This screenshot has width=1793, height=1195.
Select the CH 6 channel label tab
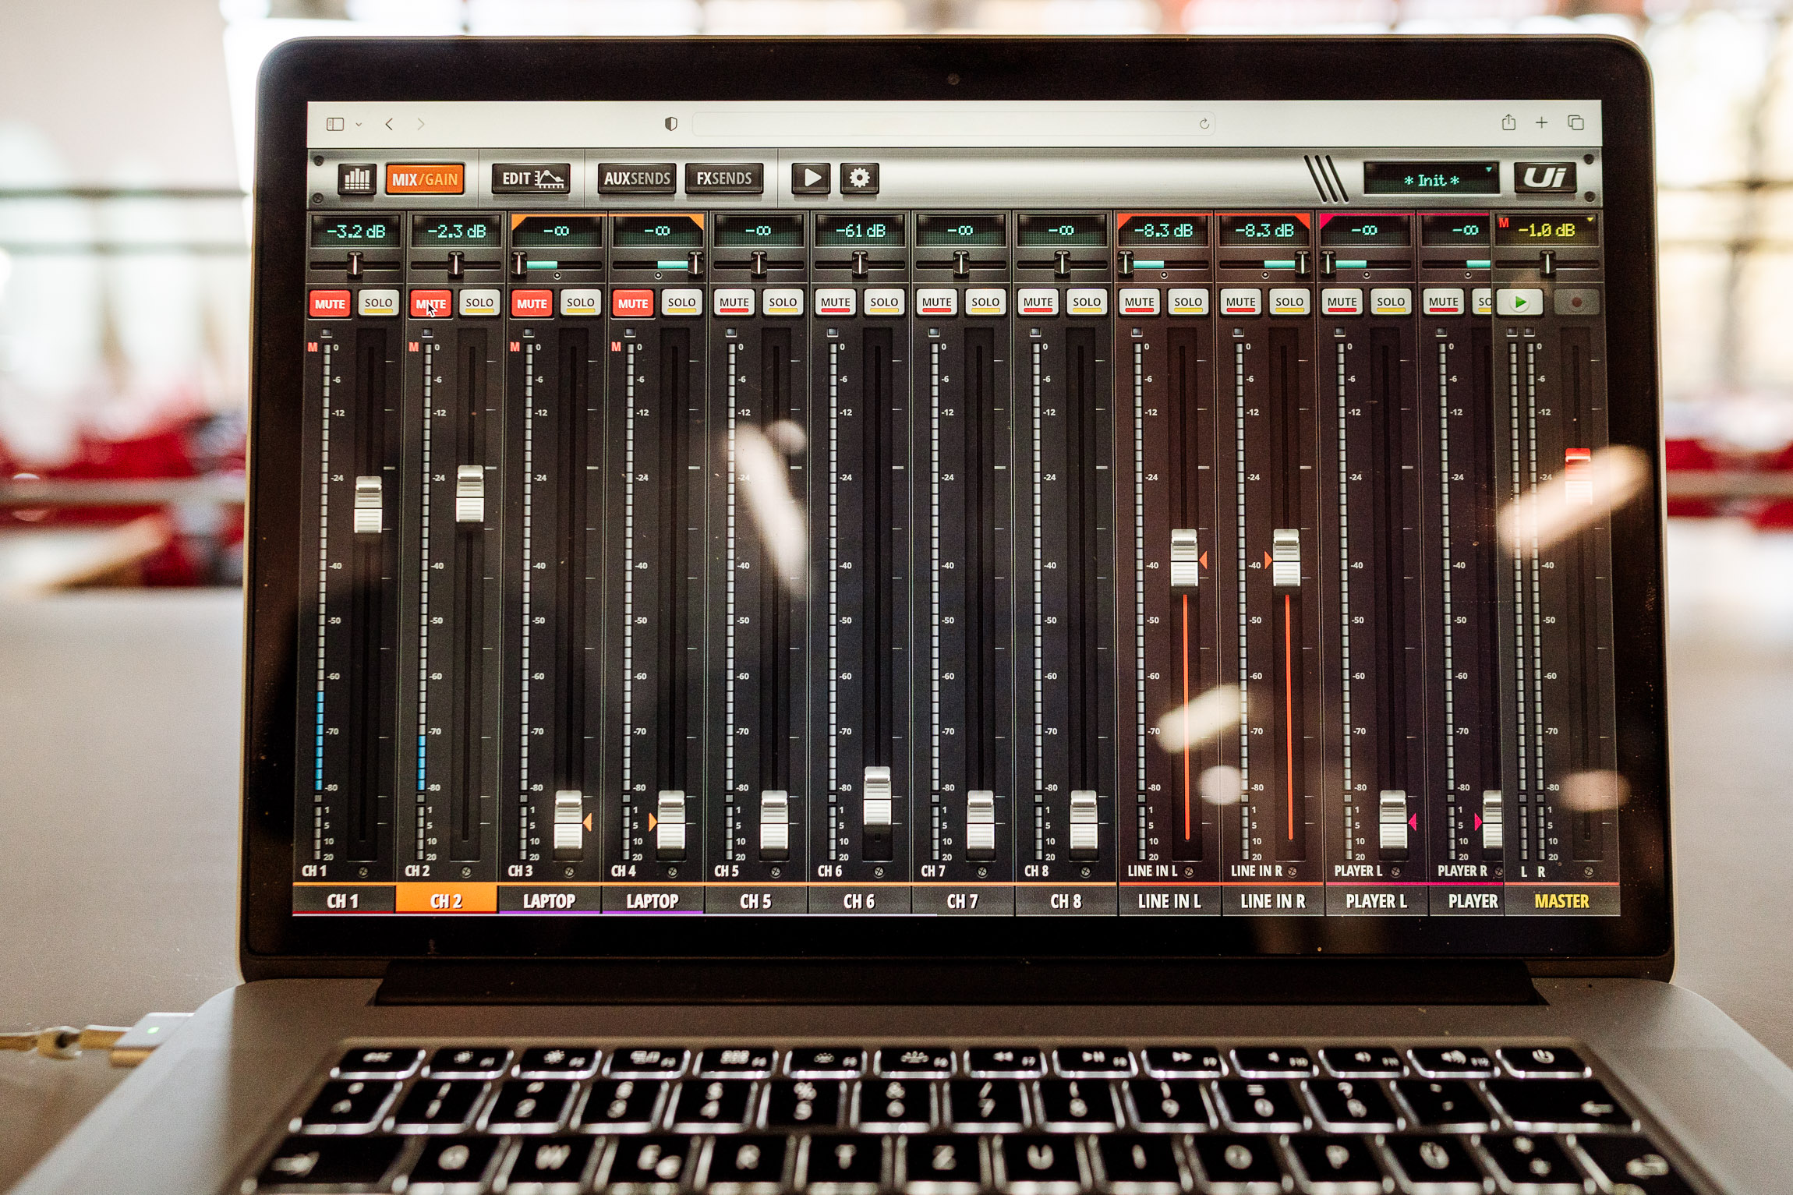859,901
